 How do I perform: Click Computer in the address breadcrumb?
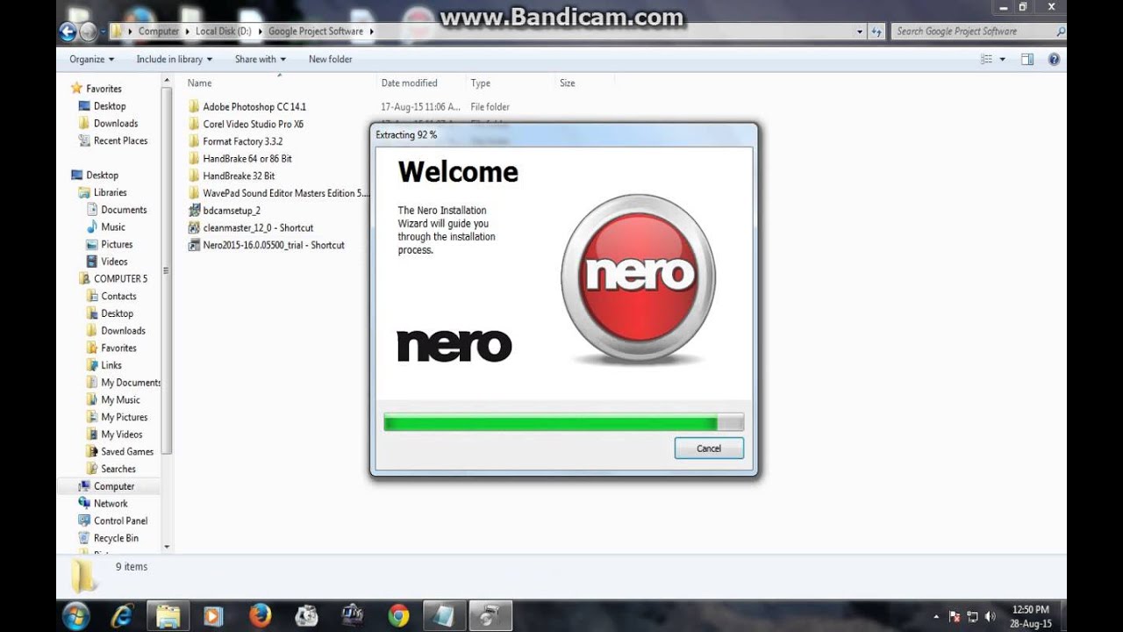(x=159, y=32)
